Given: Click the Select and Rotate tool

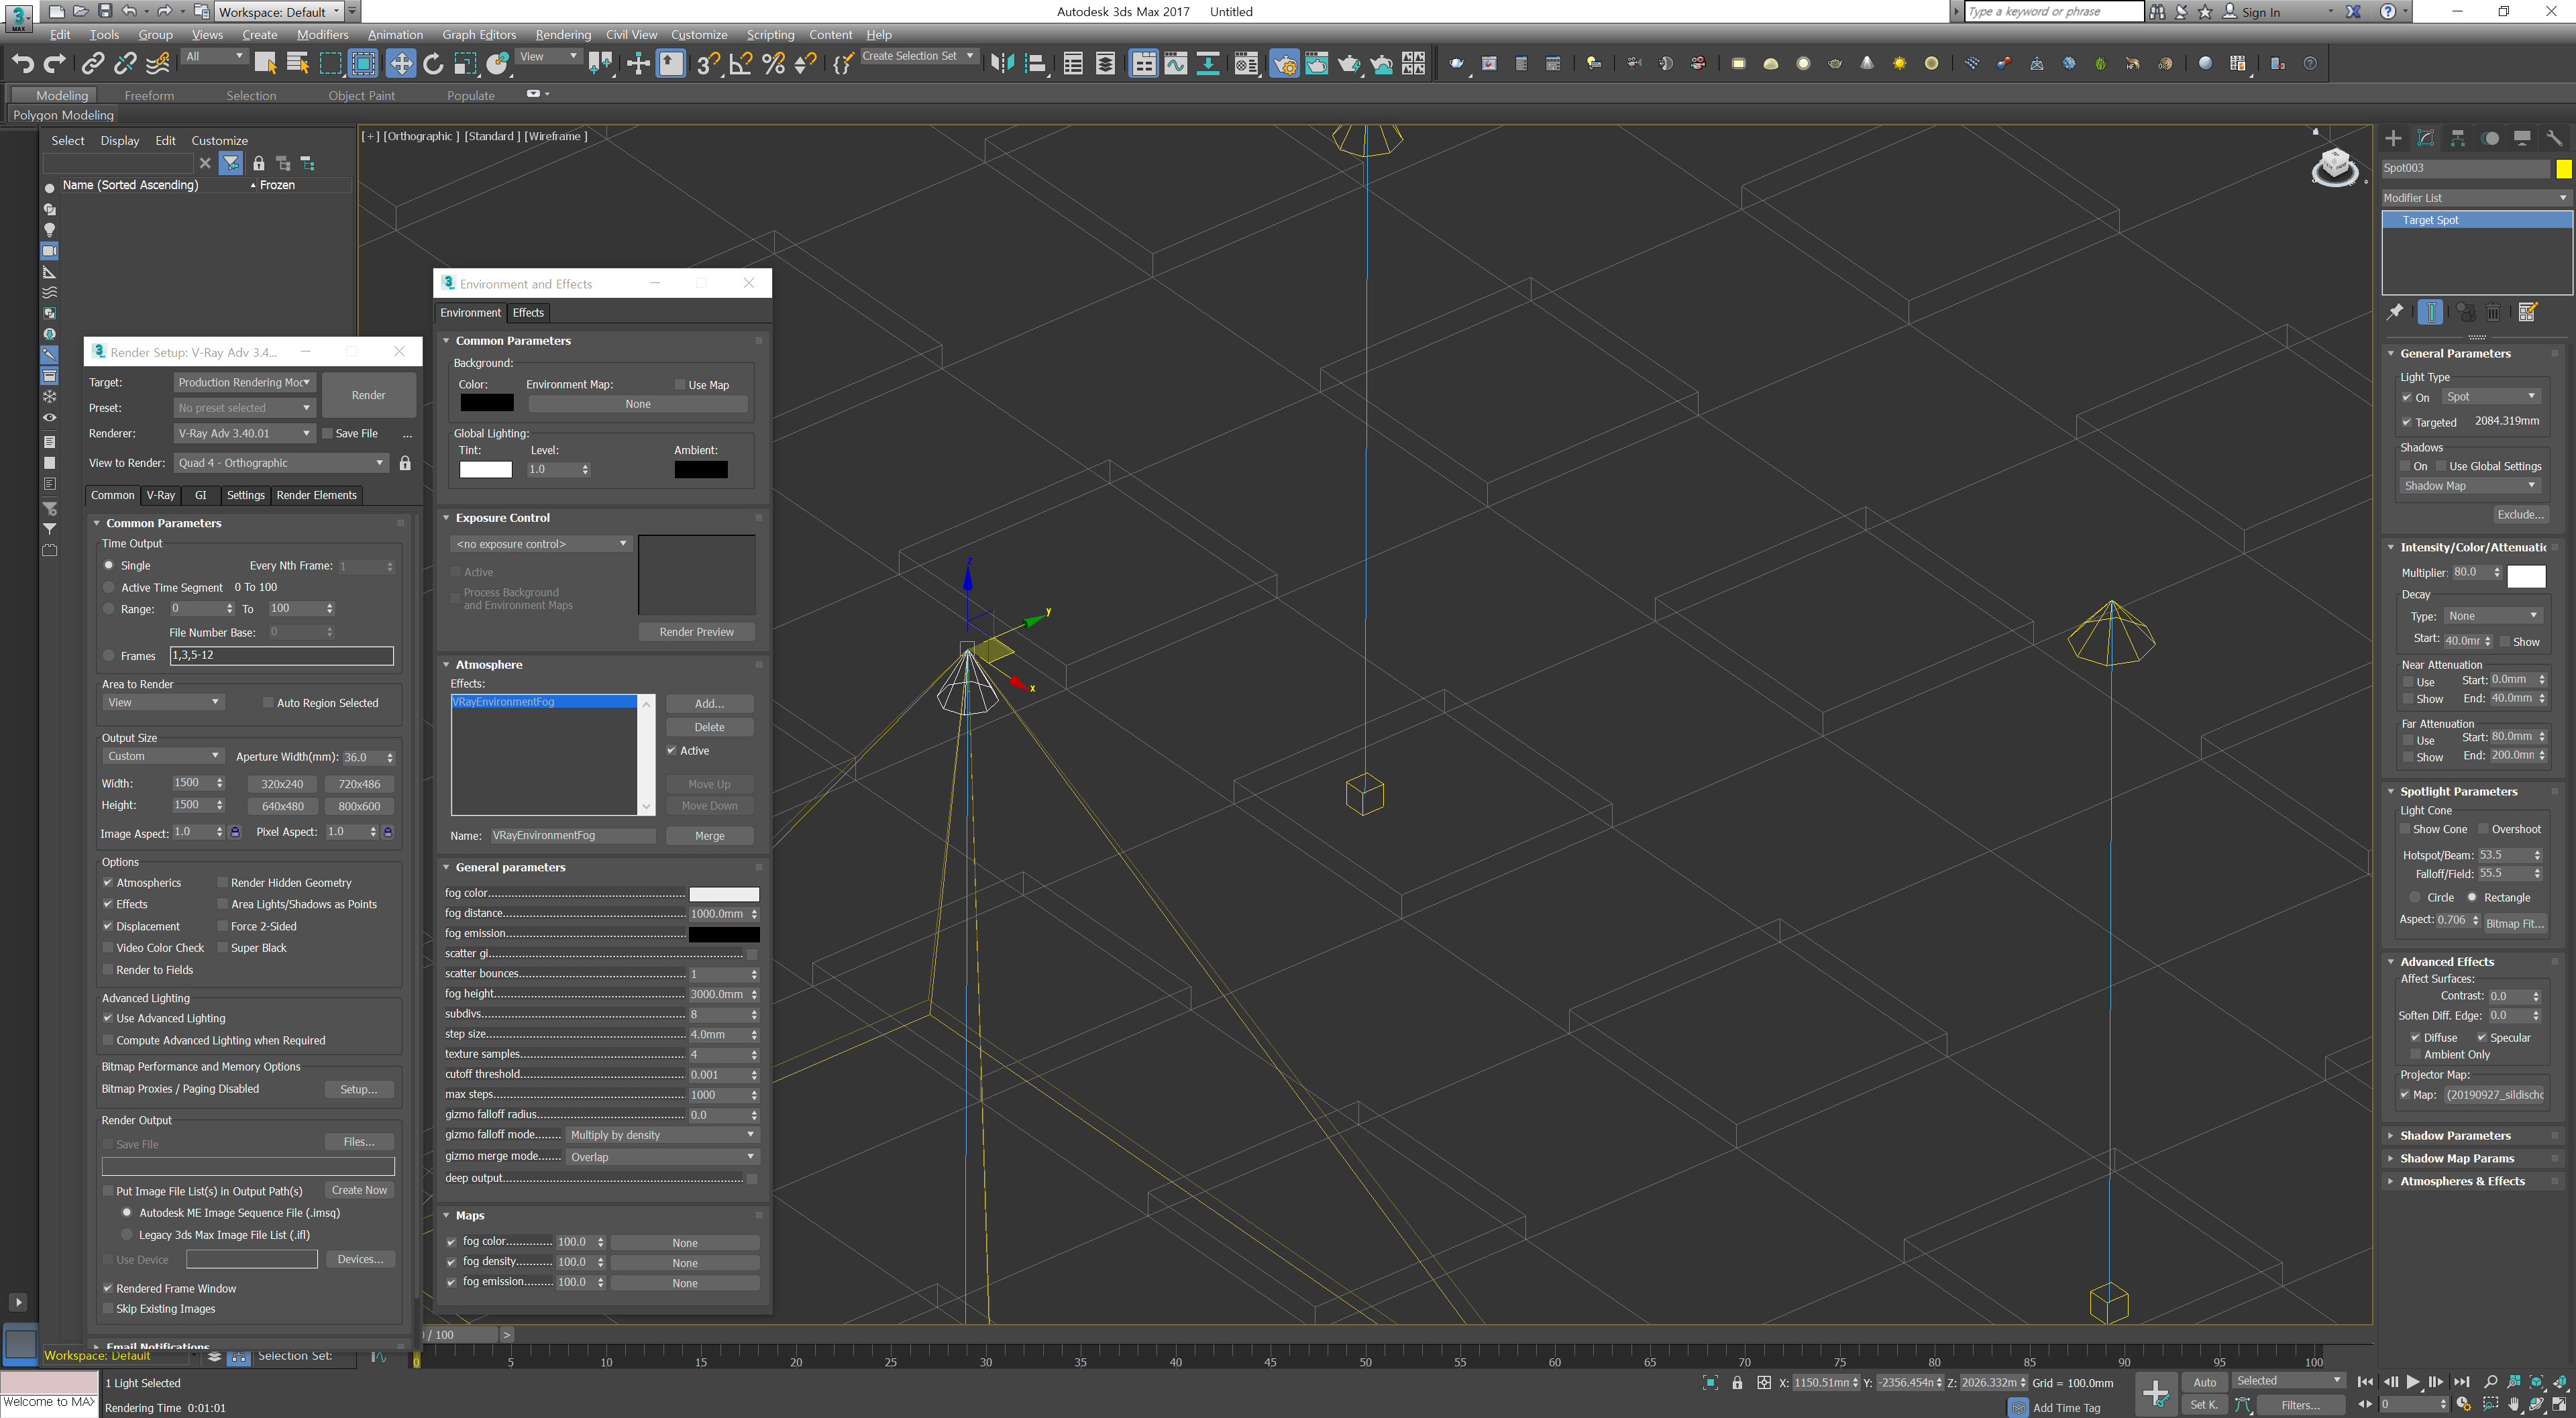Looking at the screenshot, I should point(432,64).
